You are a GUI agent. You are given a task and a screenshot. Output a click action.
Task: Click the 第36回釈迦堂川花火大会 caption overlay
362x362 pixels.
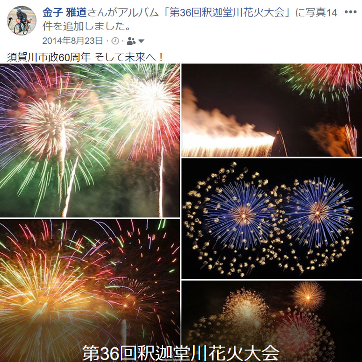point(181,353)
